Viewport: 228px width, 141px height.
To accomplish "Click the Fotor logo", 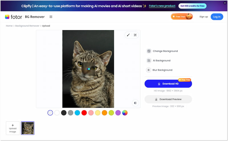I will tap(13, 17).
